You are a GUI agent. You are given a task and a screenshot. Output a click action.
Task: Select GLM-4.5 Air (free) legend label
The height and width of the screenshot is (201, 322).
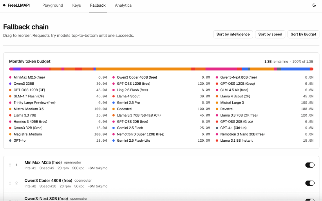[234, 90]
